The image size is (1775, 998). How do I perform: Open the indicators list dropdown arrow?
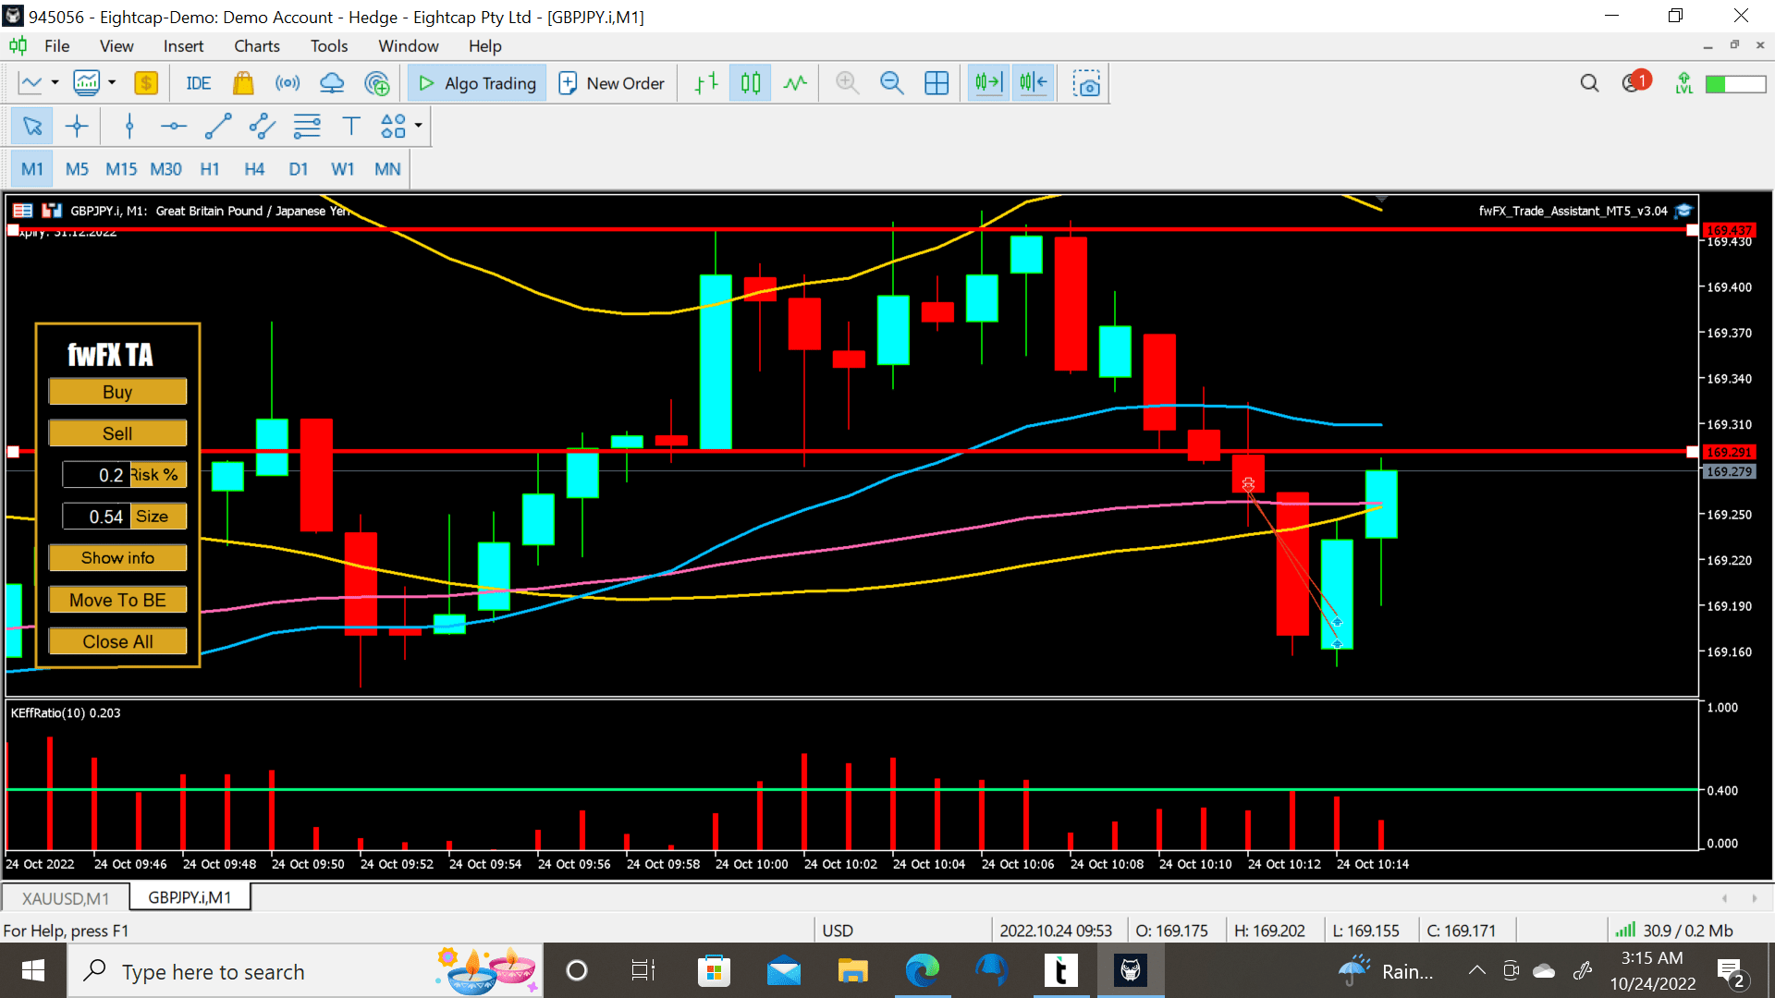112,83
